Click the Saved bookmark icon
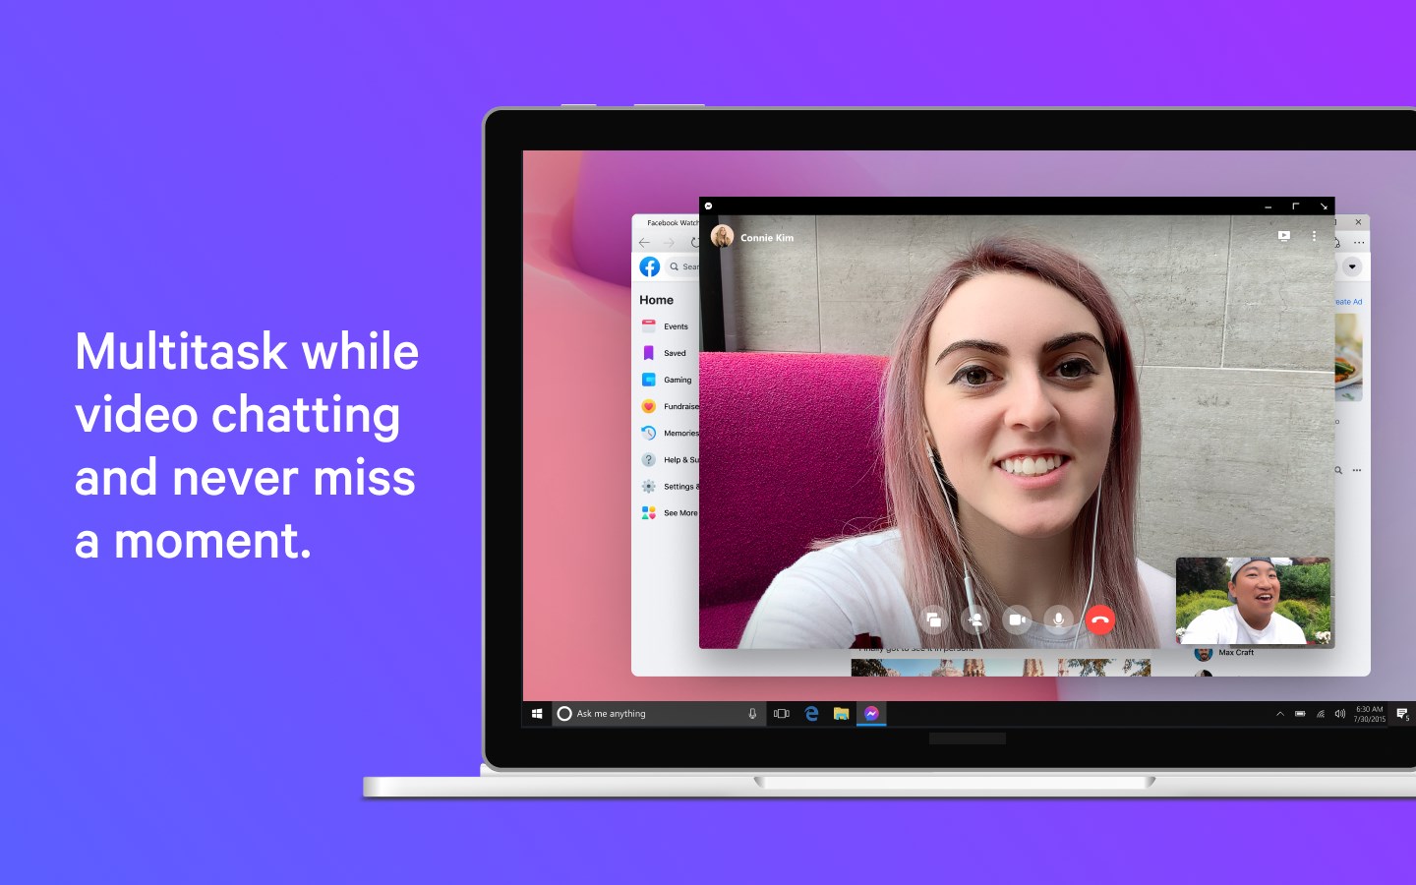Viewport: 1416px width, 885px height. (x=649, y=352)
